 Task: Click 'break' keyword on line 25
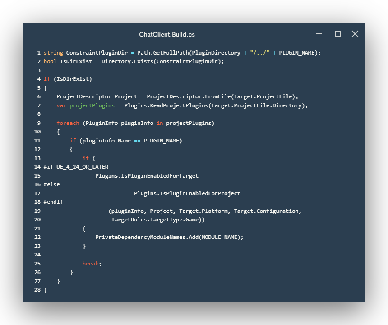pyautogui.click(x=90, y=264)
